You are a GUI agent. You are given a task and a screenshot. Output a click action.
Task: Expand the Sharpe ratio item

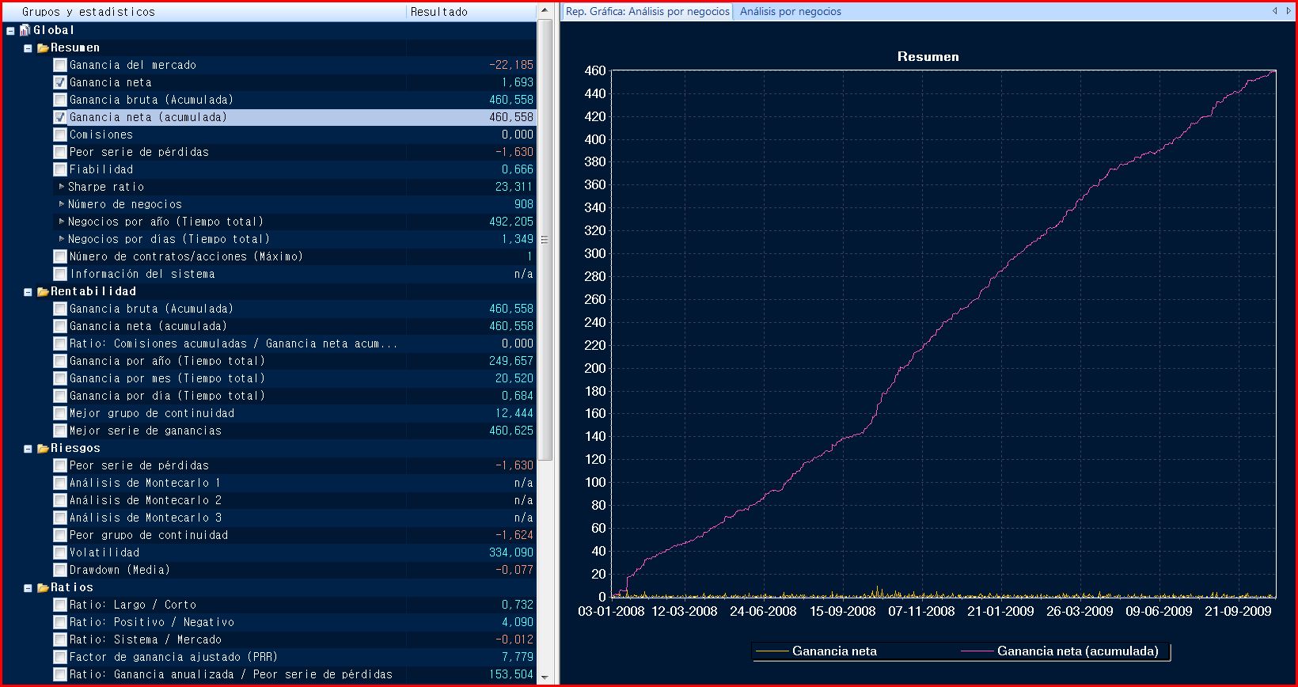62,187
